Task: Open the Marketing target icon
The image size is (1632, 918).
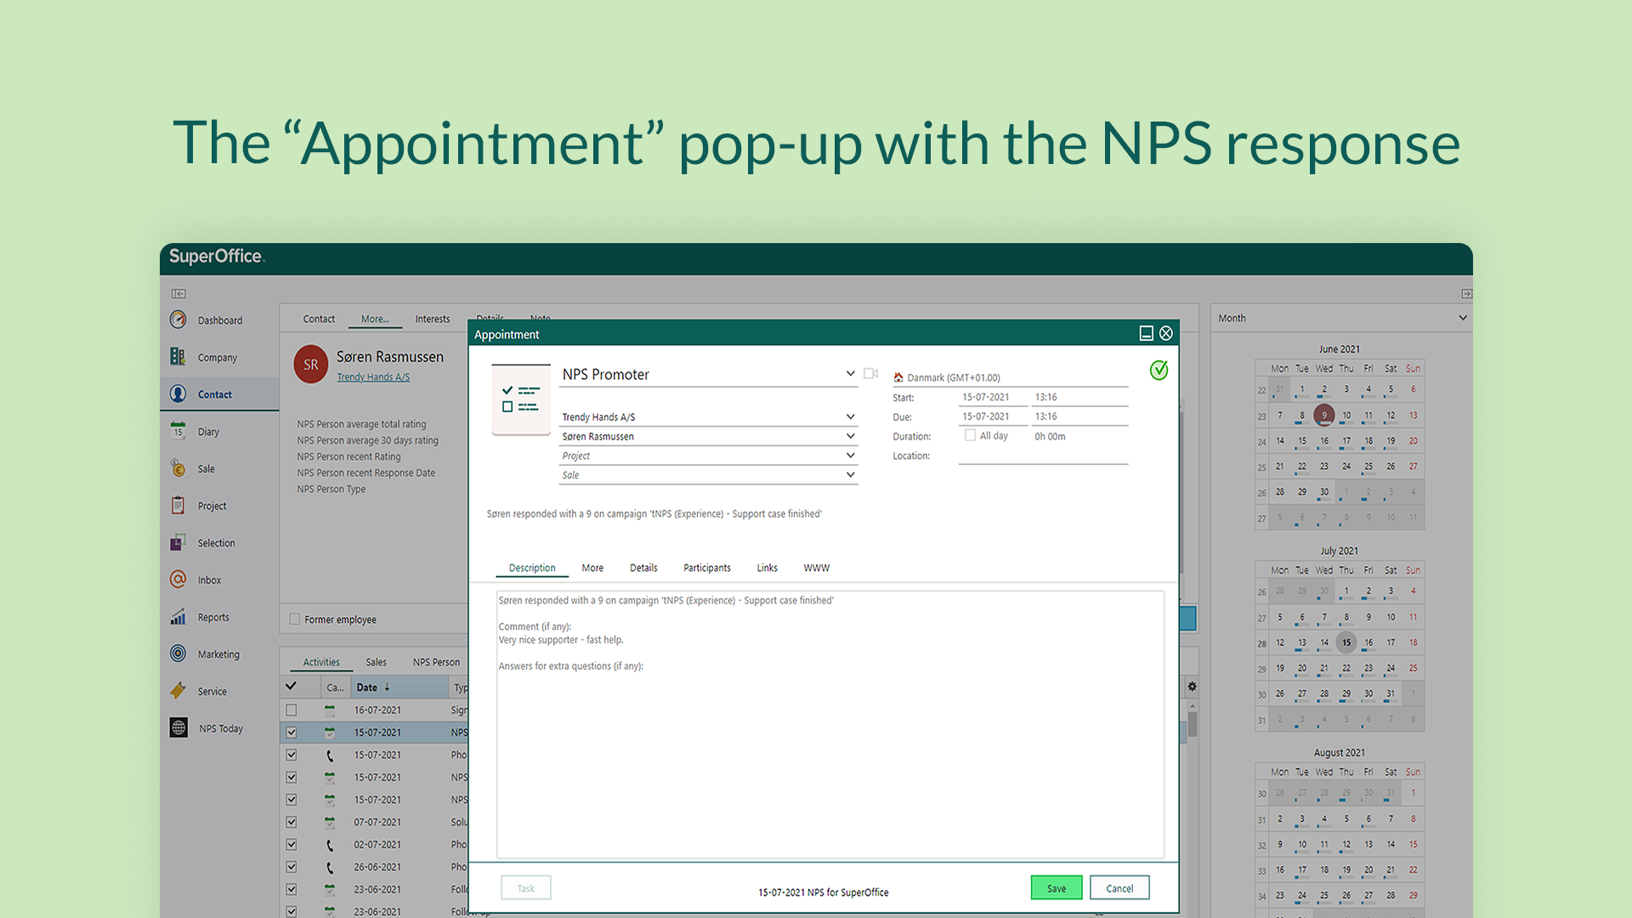Action: [x=178, y=654]
